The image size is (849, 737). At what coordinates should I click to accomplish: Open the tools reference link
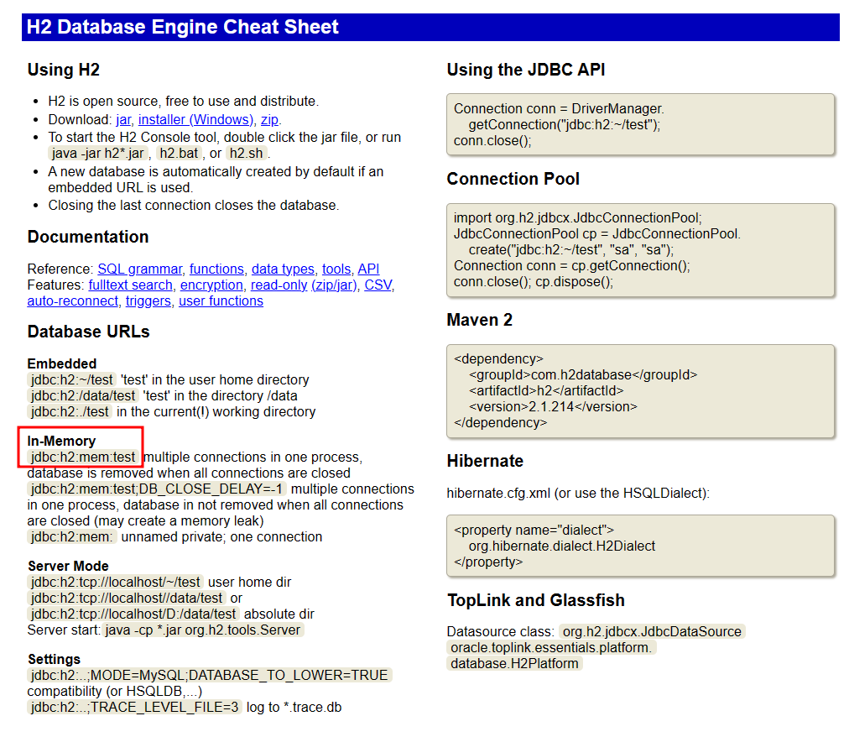tap(336, 269)
